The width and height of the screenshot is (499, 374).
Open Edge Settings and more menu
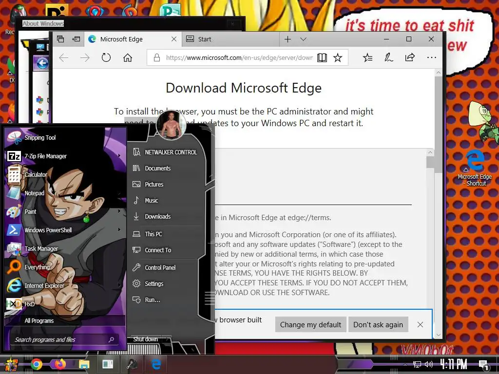point(432,57)
